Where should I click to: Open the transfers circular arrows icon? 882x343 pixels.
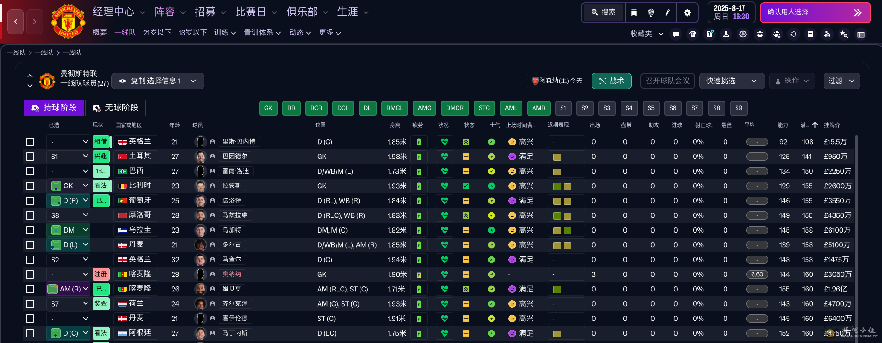794,34
